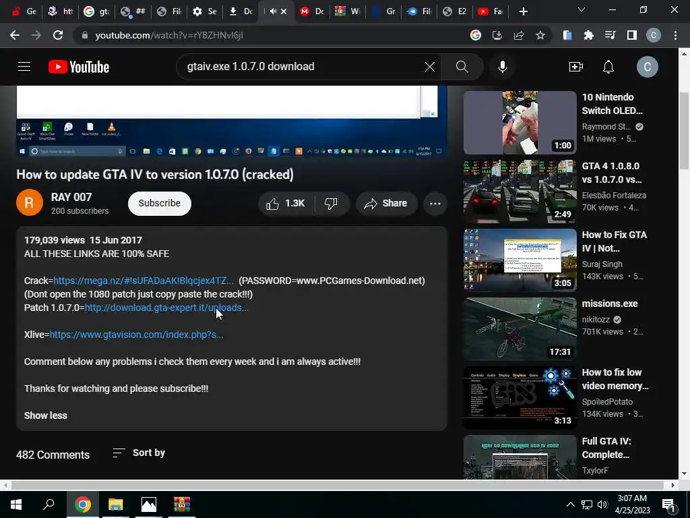Open the notifications bell
Screen dimensions: 690x518
(608, 67)
